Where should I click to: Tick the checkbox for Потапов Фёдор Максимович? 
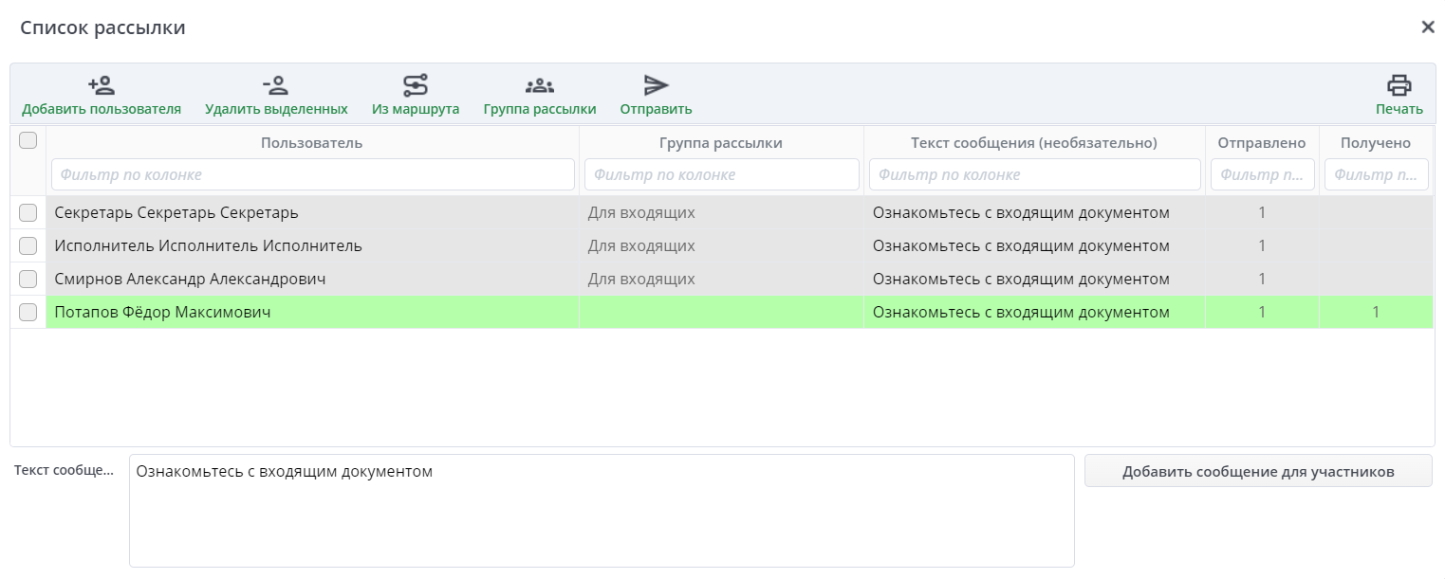(x=28, y=313)
